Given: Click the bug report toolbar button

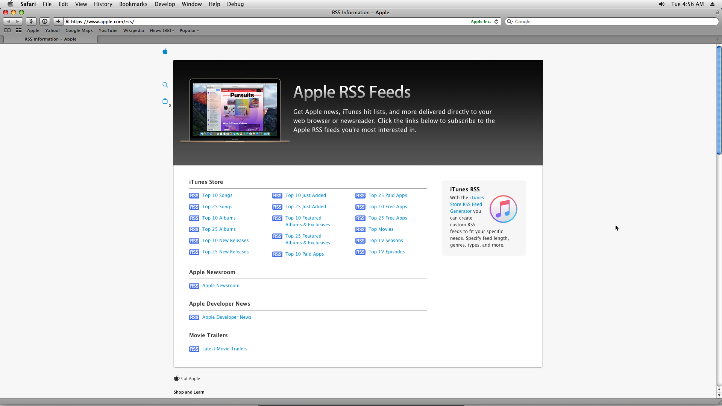Looking at the screenshot, I should pyautogui.click(x=31, y=21).
